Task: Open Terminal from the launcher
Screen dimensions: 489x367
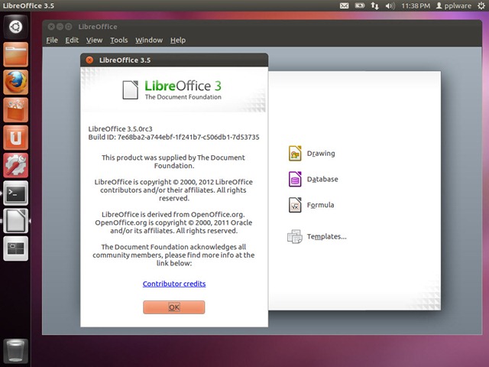Action: point(15,193)
